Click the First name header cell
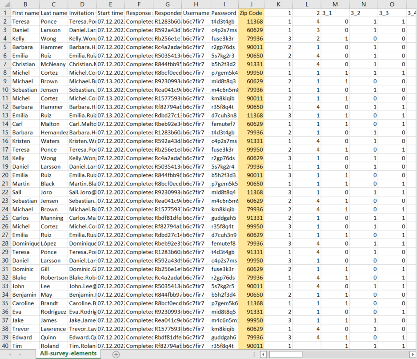The width and height of the screenshot is (417, 359). pyautogui.click(x=25, y=13)
